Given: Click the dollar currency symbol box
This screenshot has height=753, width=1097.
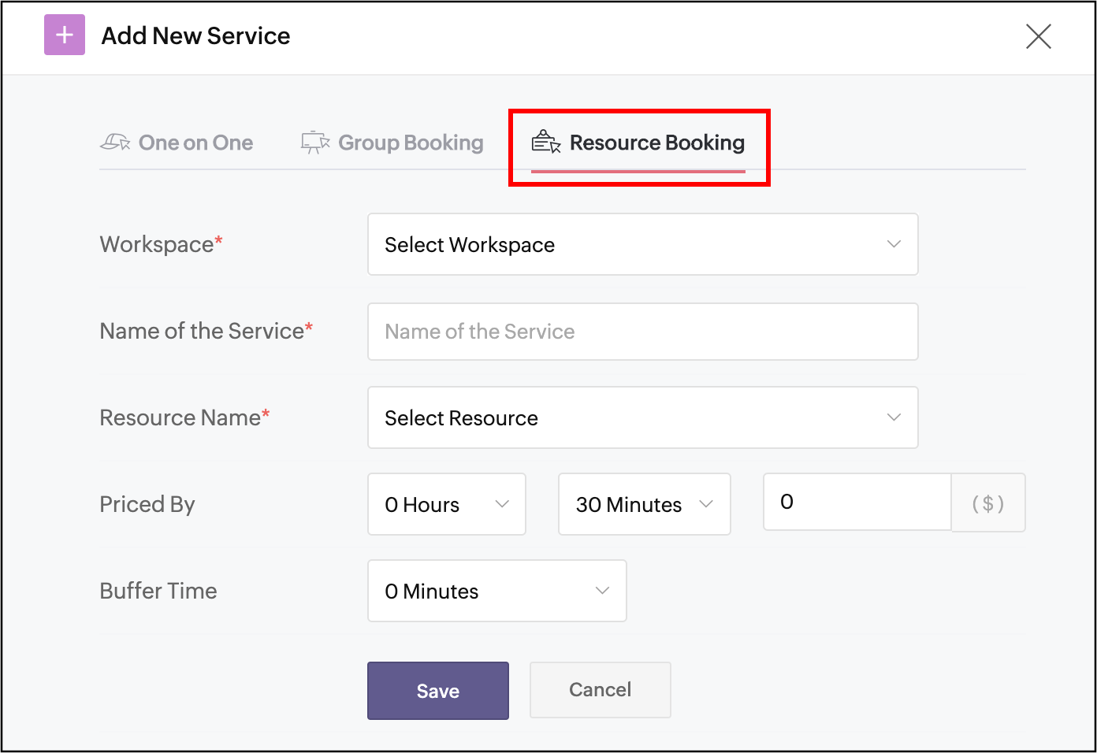Looking at the screenshot, I should point(988,503).
